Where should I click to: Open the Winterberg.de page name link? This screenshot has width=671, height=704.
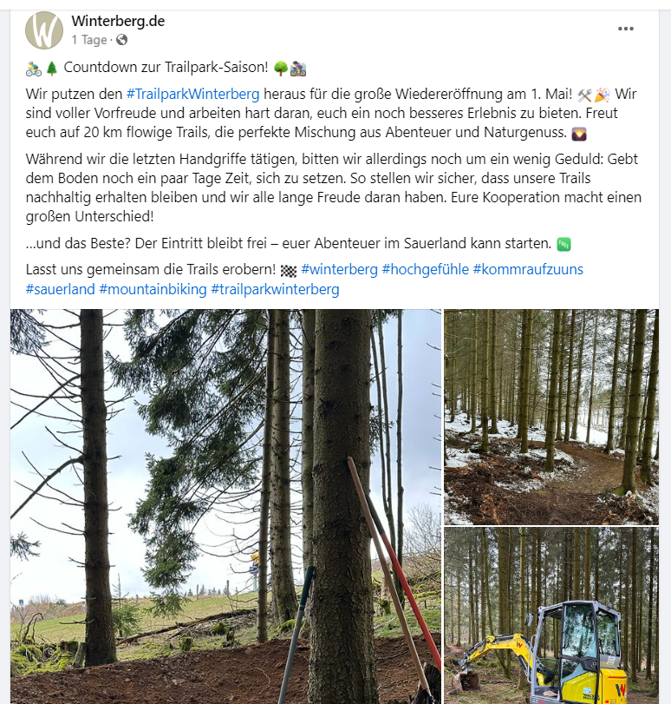[118, 21]
